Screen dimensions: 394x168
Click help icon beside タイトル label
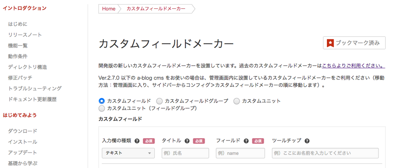(187, 141)
